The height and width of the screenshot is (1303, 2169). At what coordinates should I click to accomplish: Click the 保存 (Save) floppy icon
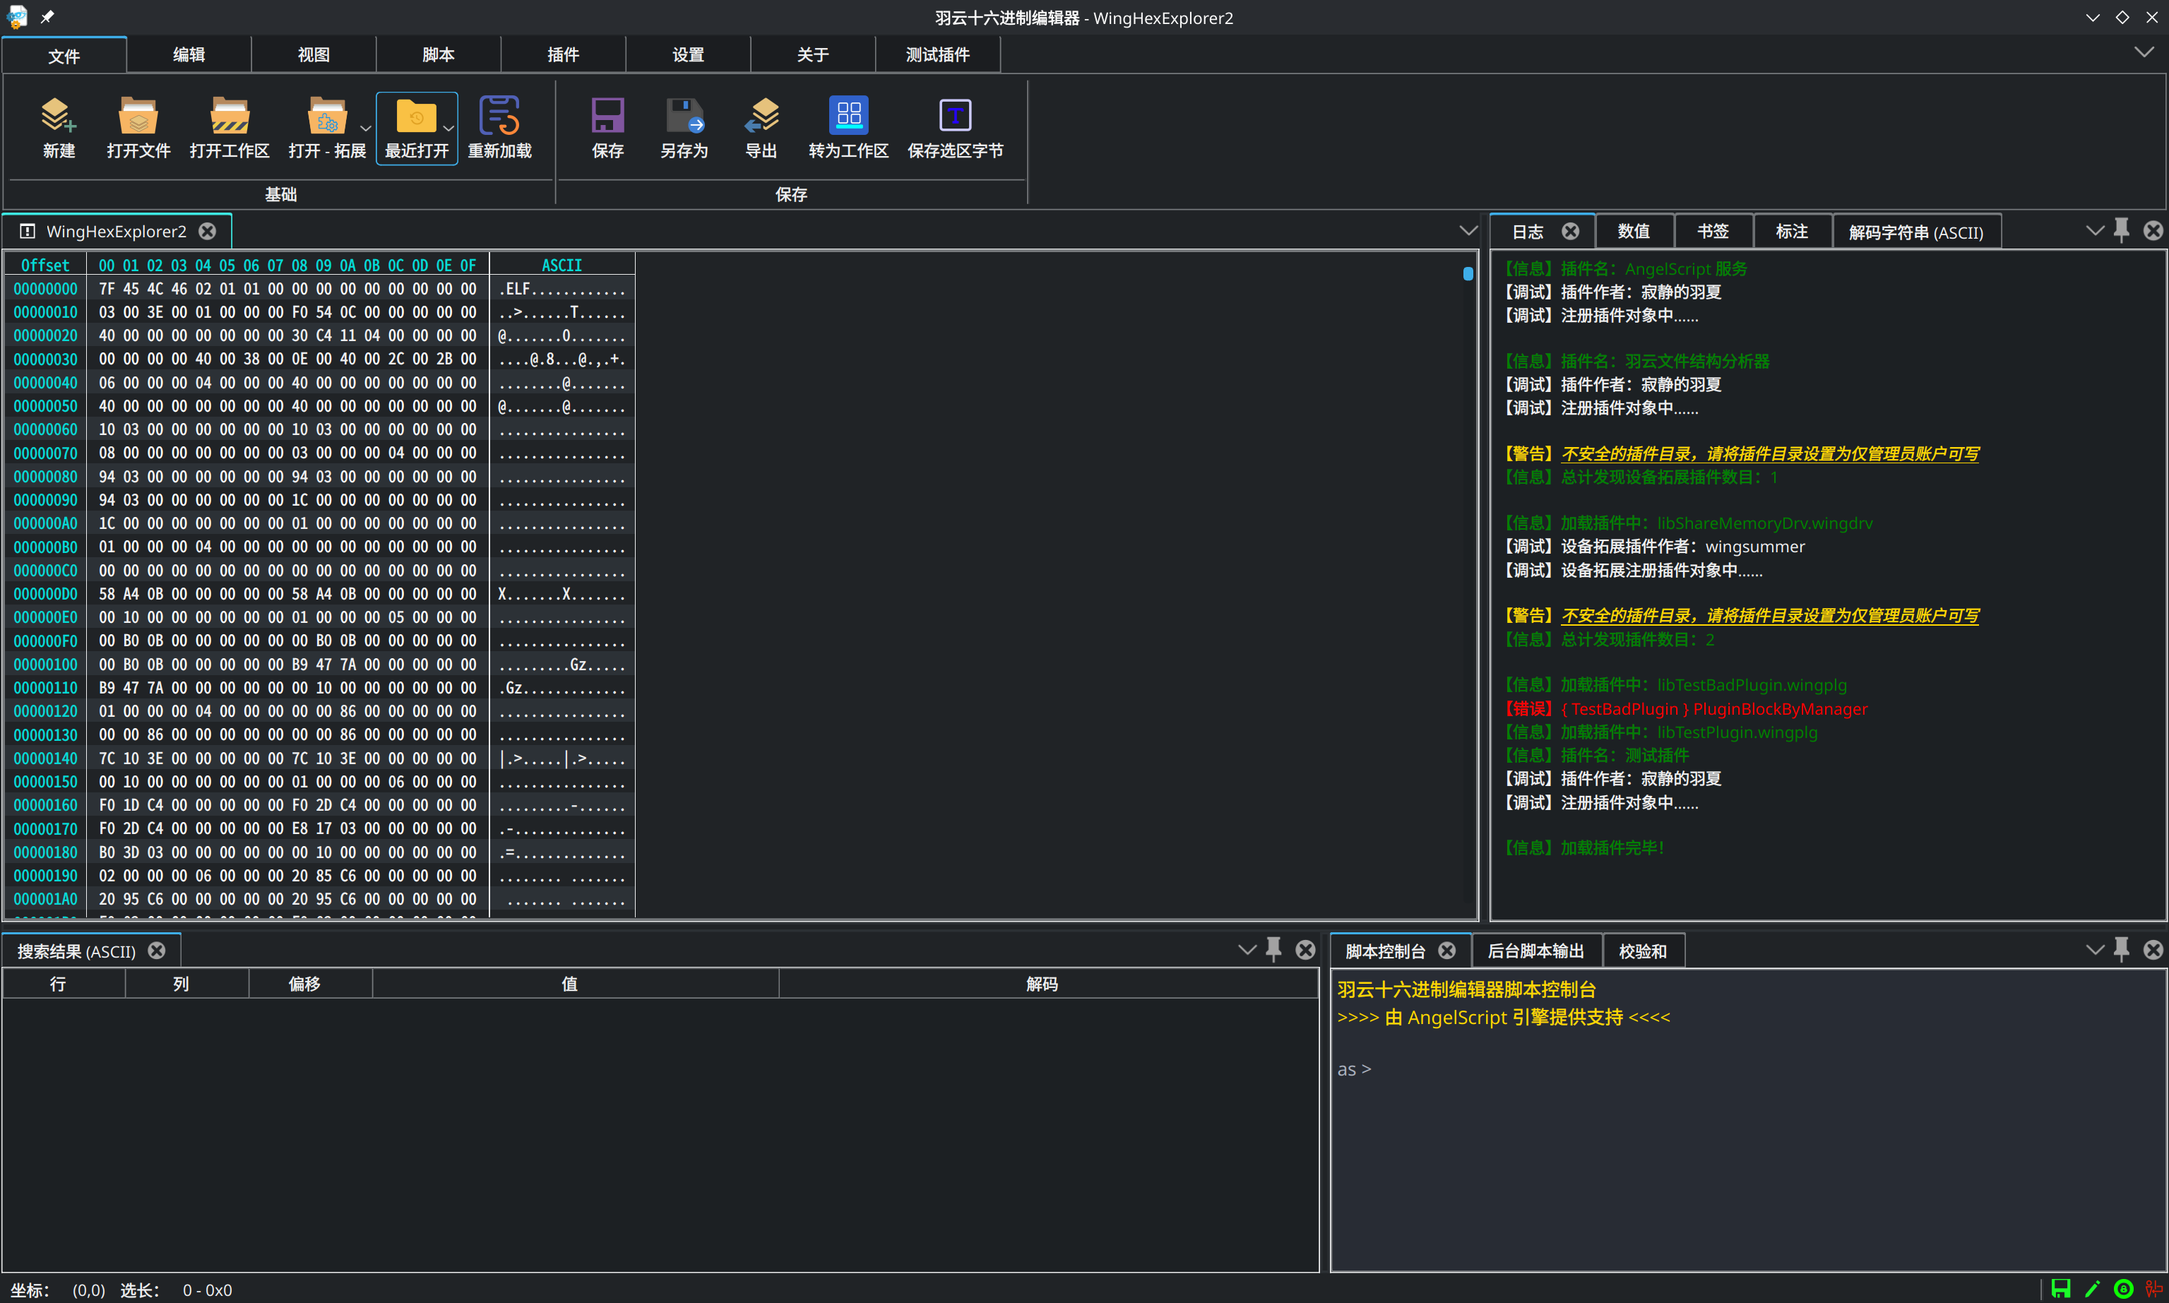click(x=607, y=116)
